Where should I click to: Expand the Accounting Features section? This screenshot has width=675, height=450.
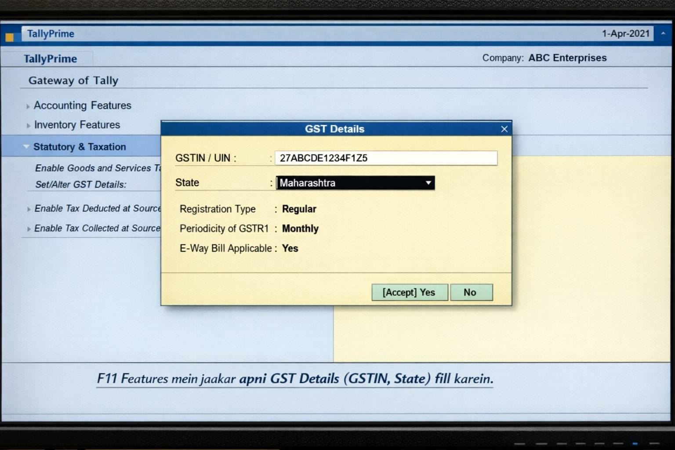pyautogui.click(x=82, y=105)
